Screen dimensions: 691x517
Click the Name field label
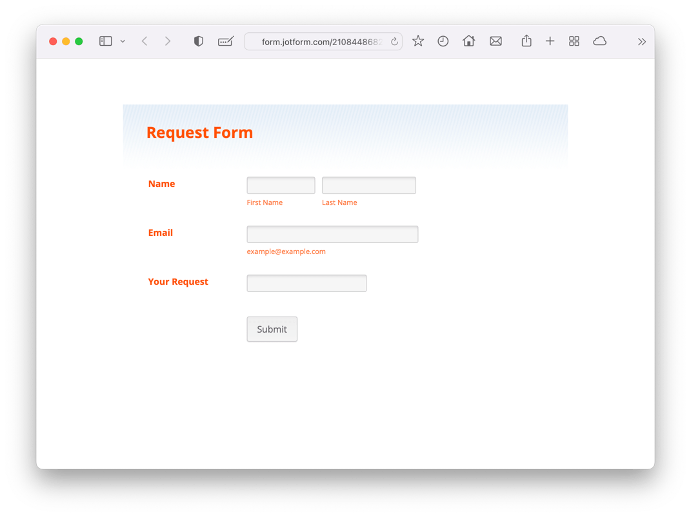162,184
